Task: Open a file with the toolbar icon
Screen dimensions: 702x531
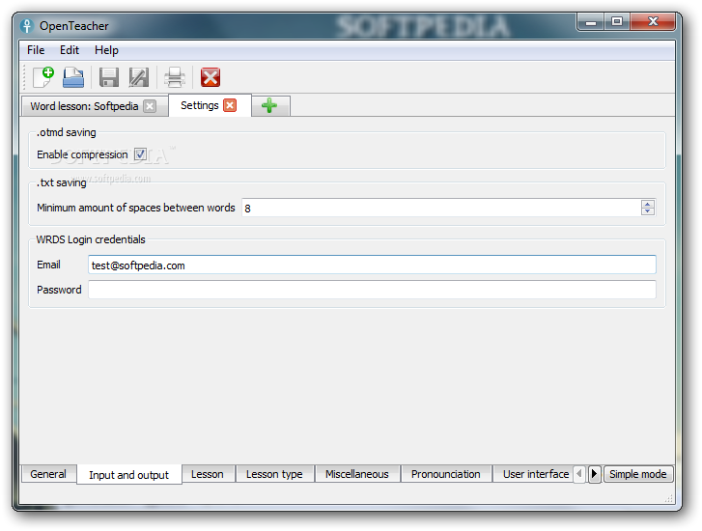Action: tap(73, 77)
